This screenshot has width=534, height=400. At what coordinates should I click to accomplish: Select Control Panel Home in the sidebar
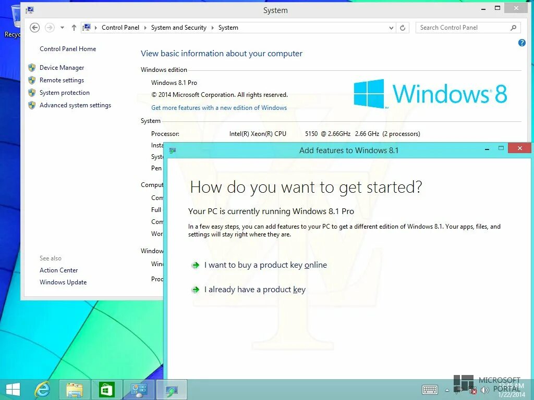click(x=68, y=49)
